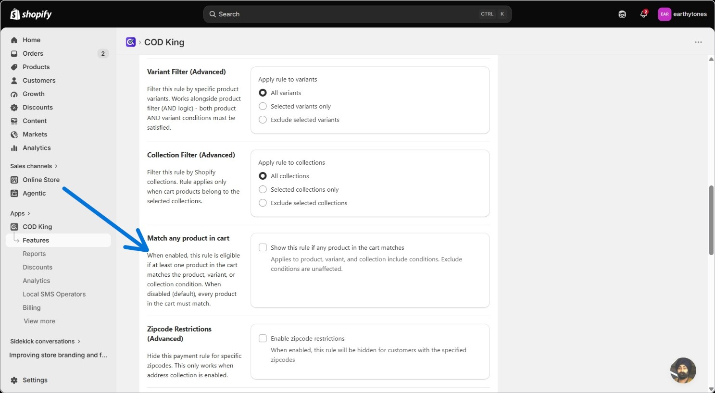Click the Home icon in sidebar
This screenshot has height=393, width=715.
click(x=14, y=40)
